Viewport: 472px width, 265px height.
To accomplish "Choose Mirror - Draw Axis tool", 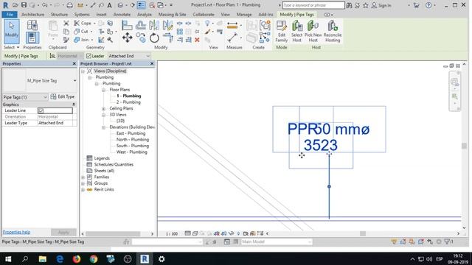I will pyautogui.click(x=167, y=25).
